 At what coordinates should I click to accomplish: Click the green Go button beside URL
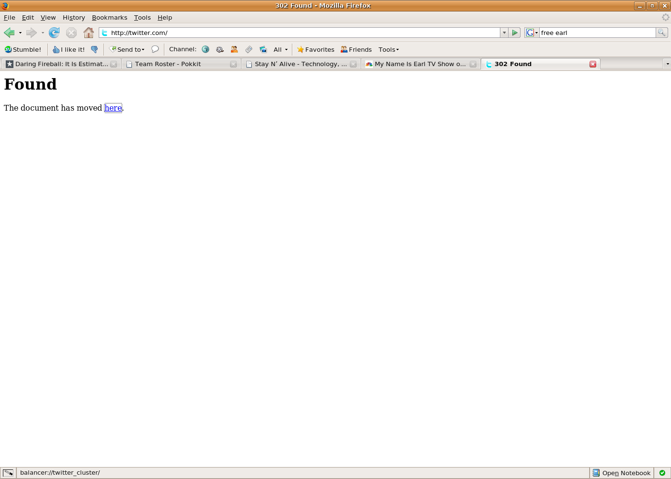[515, 33]
